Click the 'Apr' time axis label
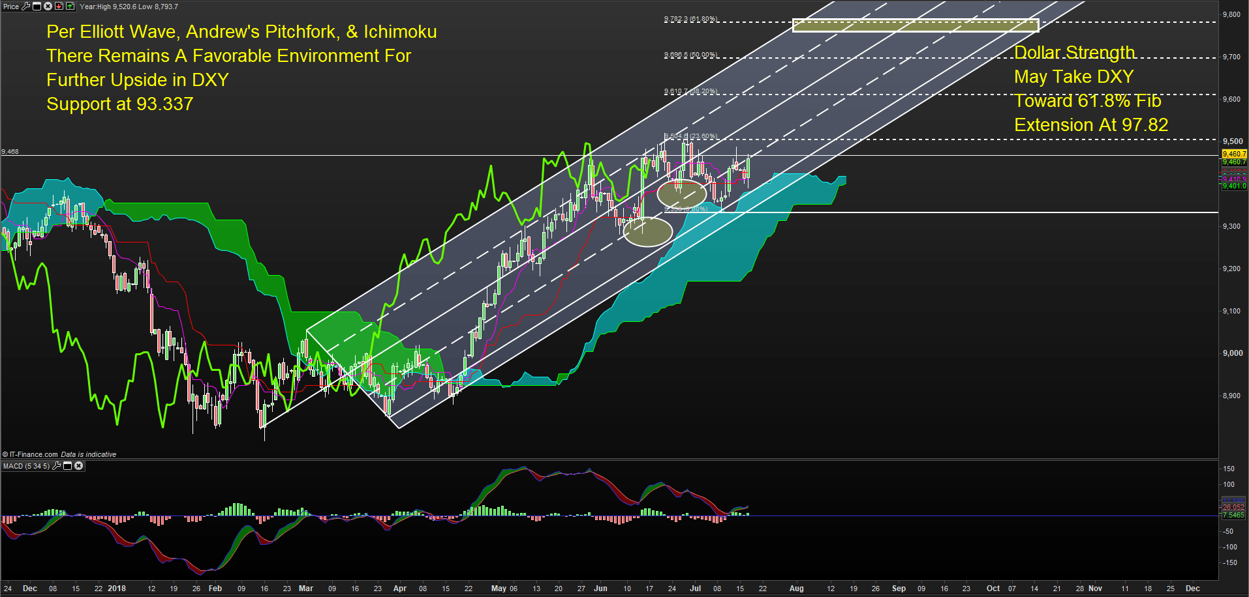The width and height of the screenshot is (1249, 597). click(400, 589)
